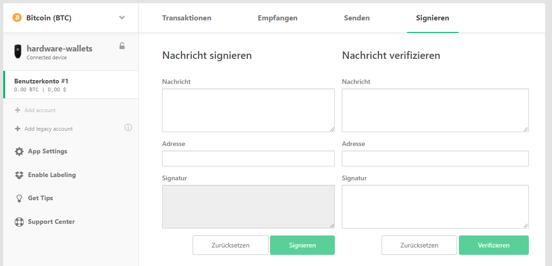Click Add legacy account link

click(49, 129)
